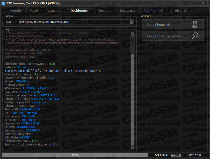Viewport: 210px width, 159px height.
Task: Click security patch 2019-07-01
Action: tap(34, 130)
